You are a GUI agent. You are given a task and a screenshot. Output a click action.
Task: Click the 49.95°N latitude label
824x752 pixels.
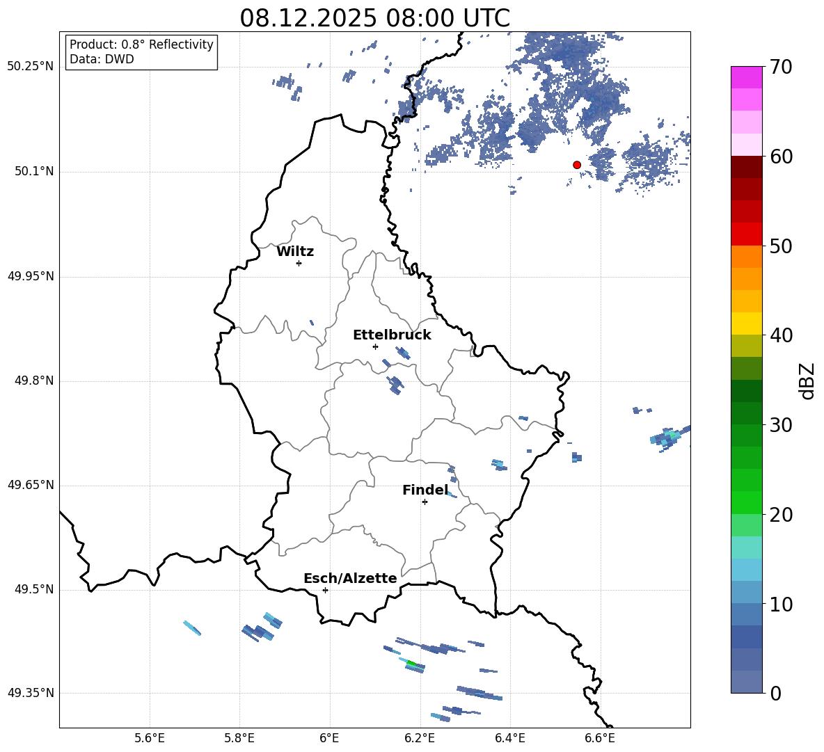tap(31, 276)
